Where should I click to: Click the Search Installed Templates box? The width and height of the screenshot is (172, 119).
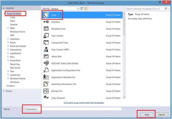point(145,9)
